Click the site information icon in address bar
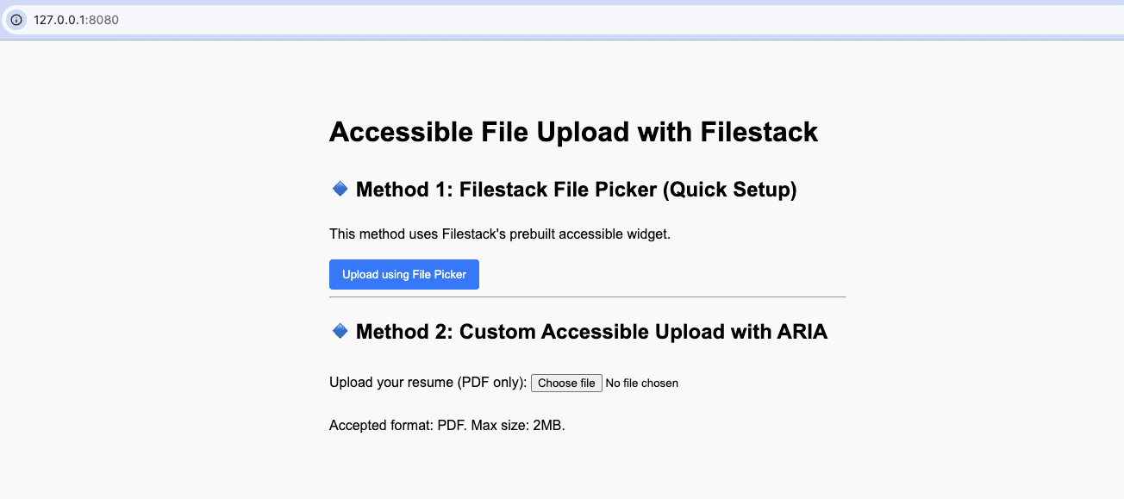Screen dimensions: 1124x499 point(16,20)
